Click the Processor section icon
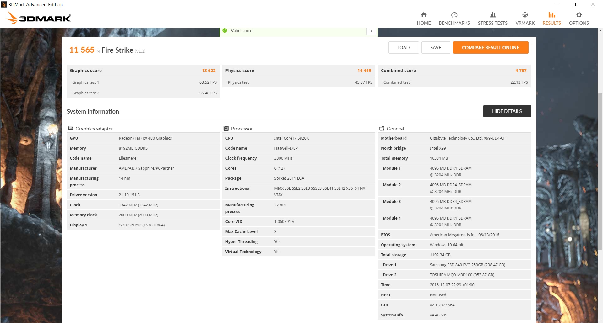Viewport: 603px width, 323px height. tap(226, 129)
